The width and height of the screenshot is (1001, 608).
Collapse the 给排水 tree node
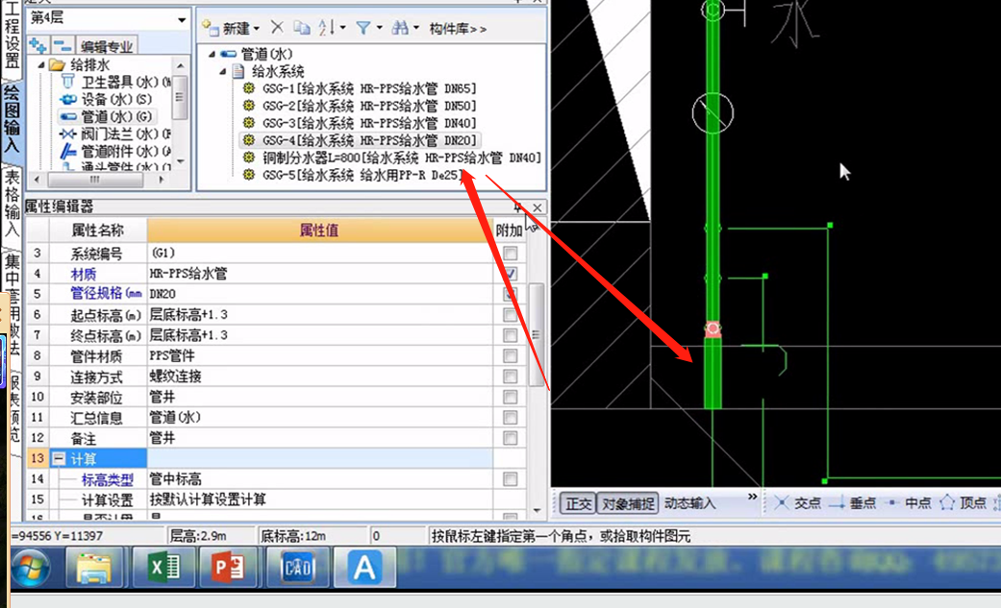pos(41,64)
